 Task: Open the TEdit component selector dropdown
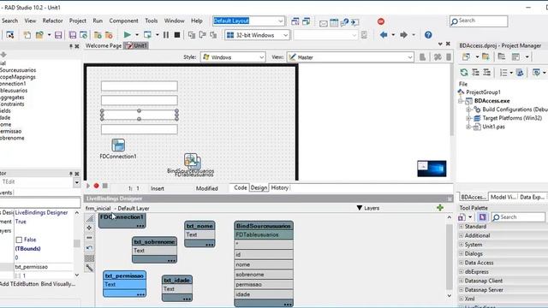pyautogui.click(x=76, y=182)
